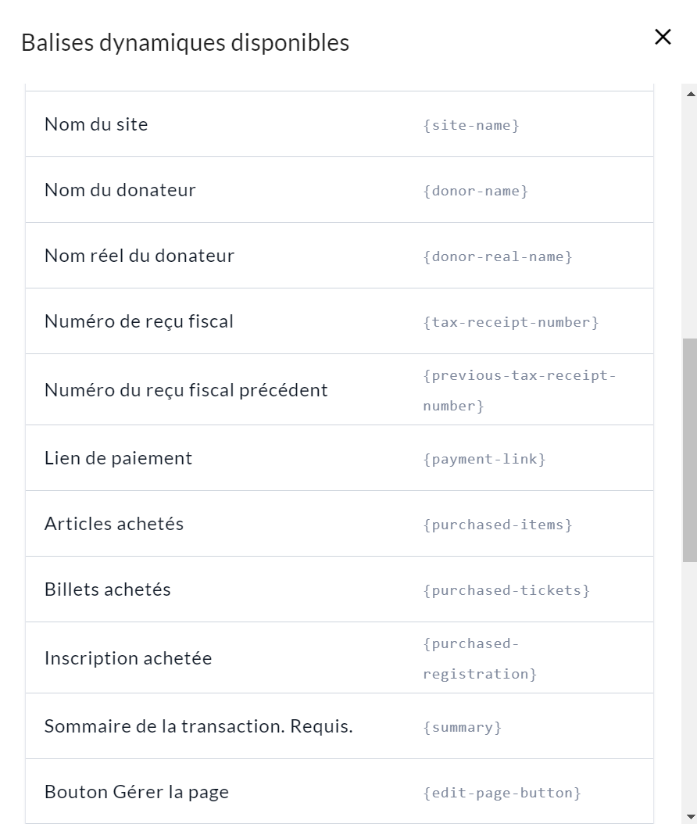
Task: Select the {purchased-items} tag
Action: click(498, 525)
